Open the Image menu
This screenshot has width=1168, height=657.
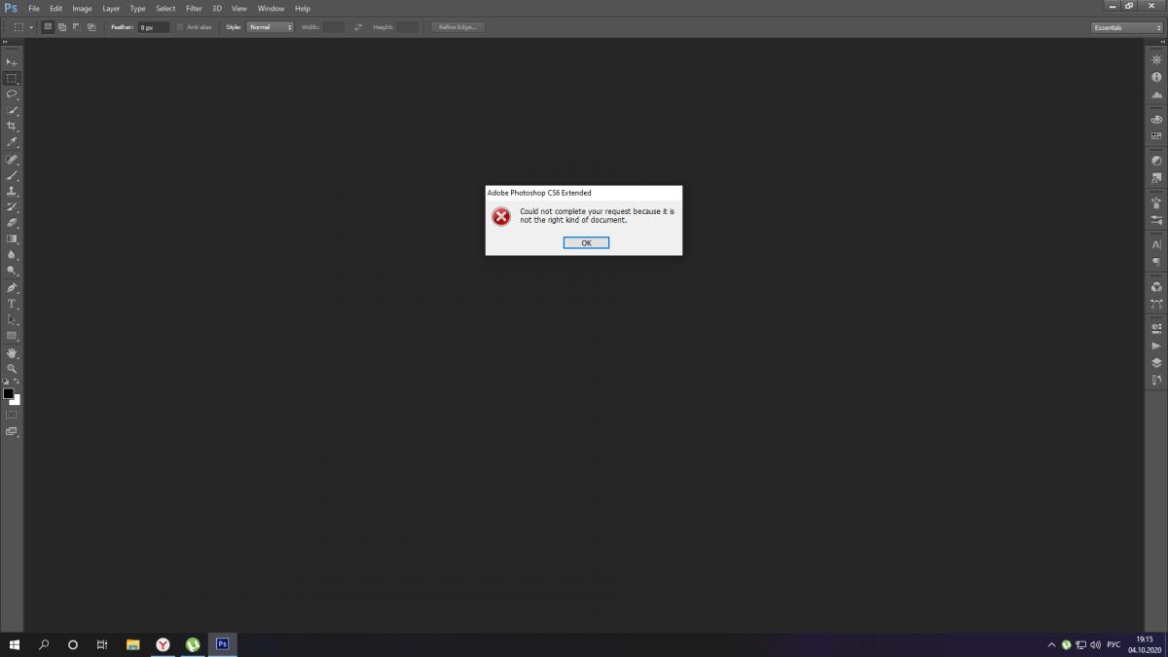[82, 8]
